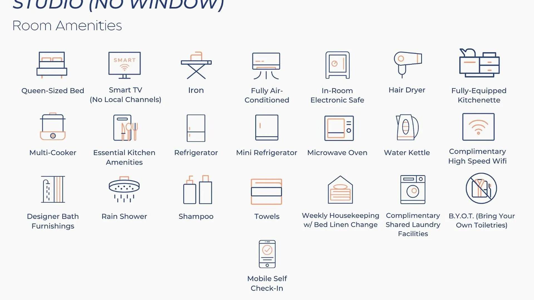The image size is (534, 300).
Task: Click the Queen-Sized Bed icon
Action: click(53, 65)
